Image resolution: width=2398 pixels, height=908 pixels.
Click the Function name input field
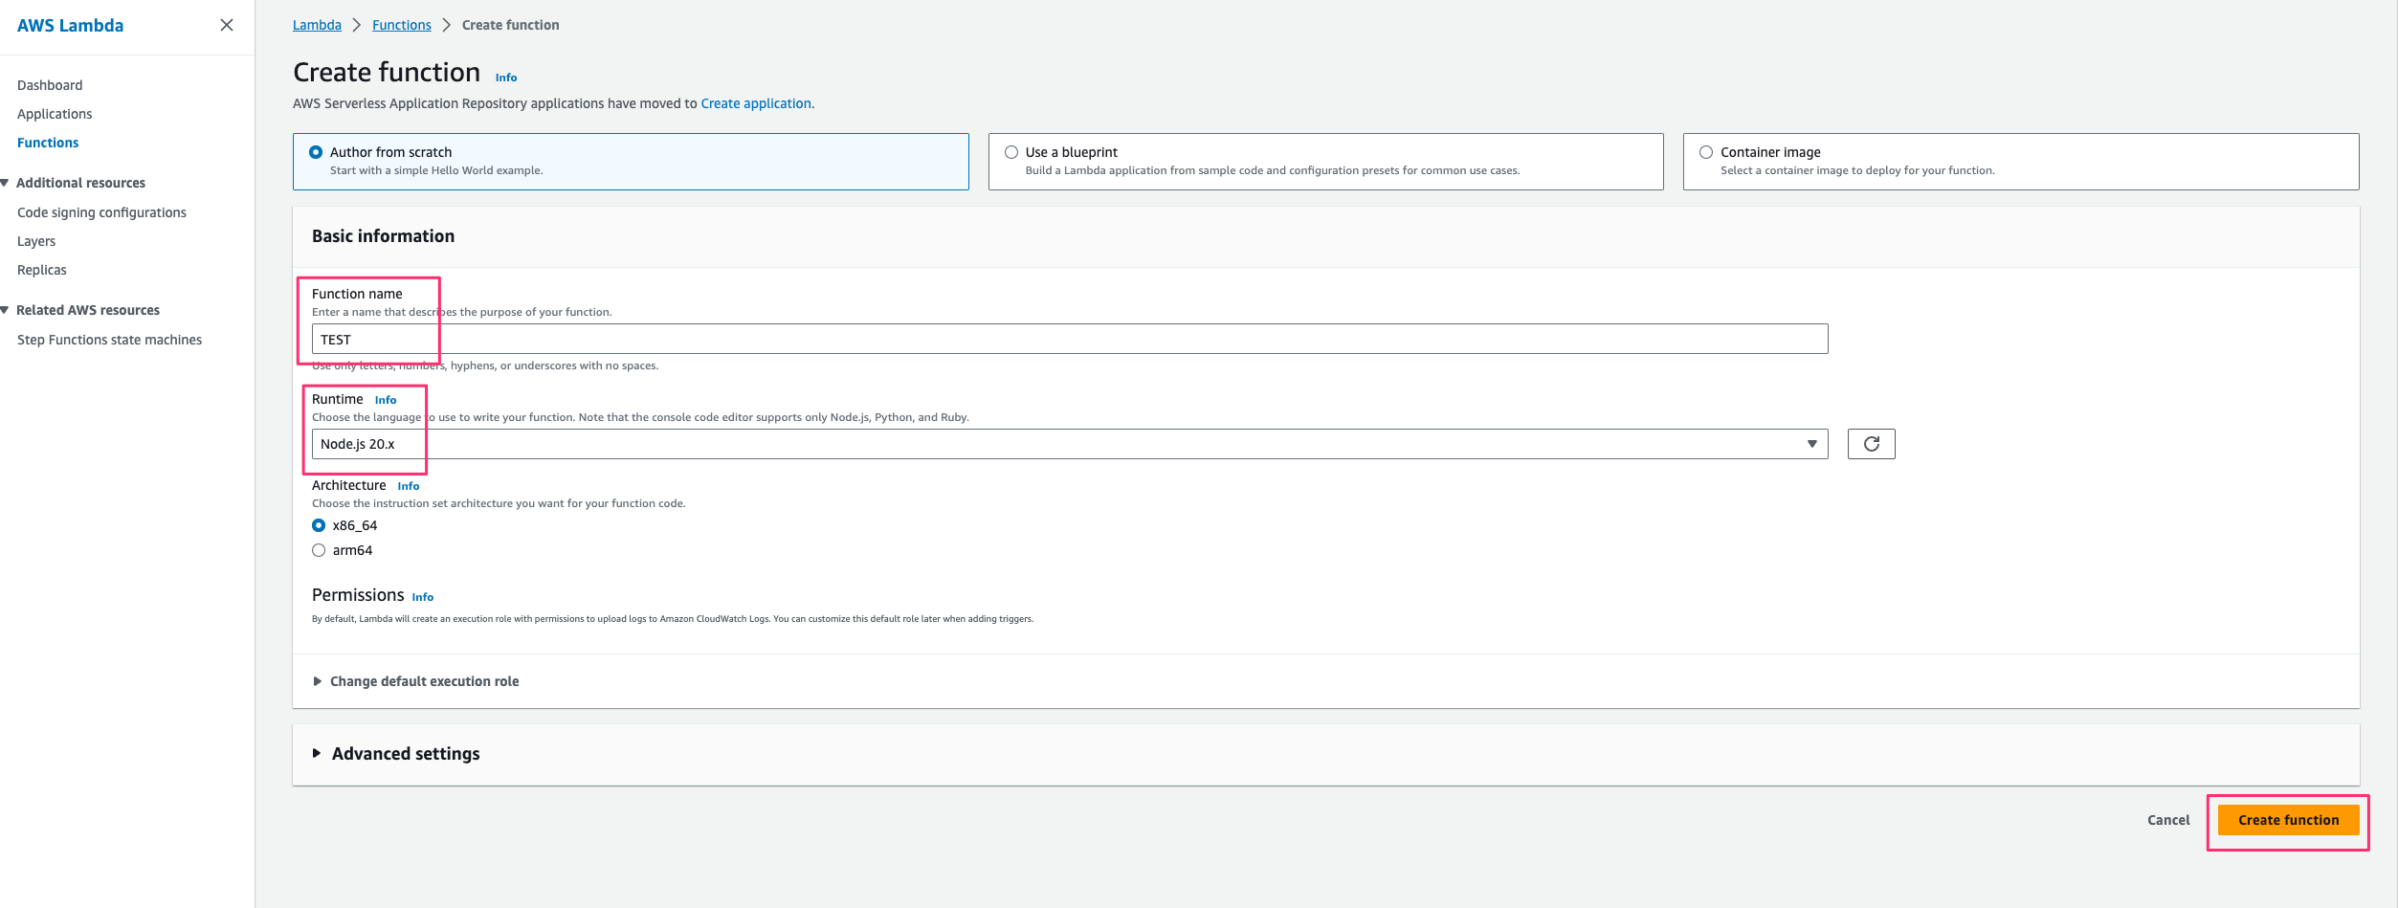(1070, 339)
